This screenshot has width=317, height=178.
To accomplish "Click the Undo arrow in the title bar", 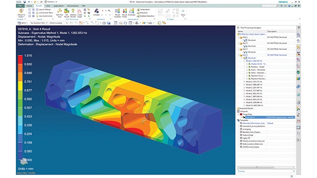I will pos(29,2).
